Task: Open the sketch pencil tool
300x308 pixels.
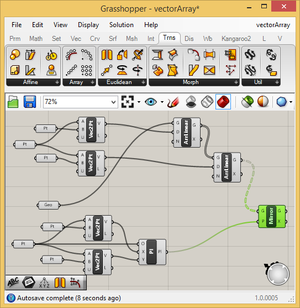Action: pos(173,102)
